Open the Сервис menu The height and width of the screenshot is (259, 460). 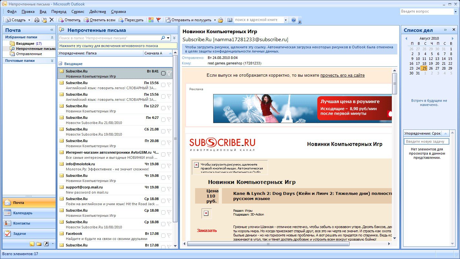[x=78, y=12]
